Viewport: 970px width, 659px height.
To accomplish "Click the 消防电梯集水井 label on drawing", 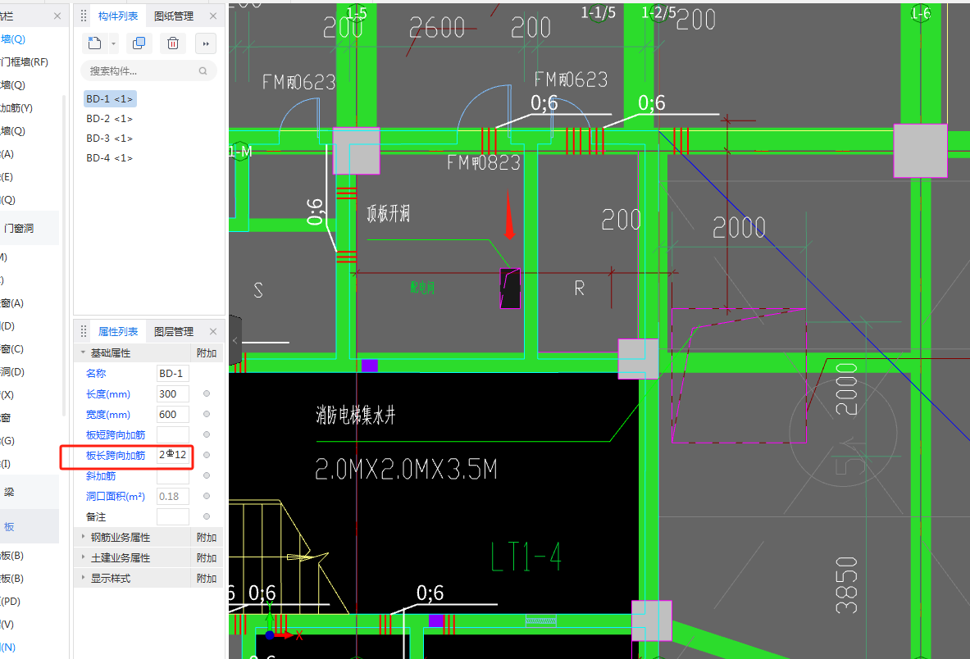I will pos(356,415).
